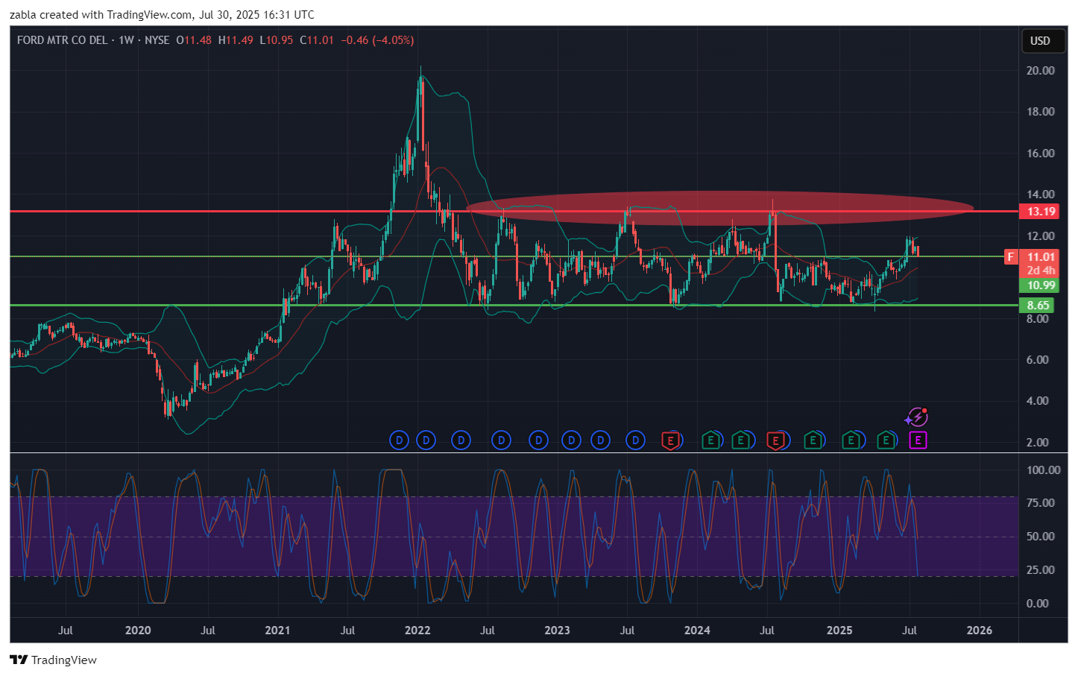Click the 100.00 oscillator scale label
The width and height of the screenshot is (1078, 676).
(x=1043, y=470)
